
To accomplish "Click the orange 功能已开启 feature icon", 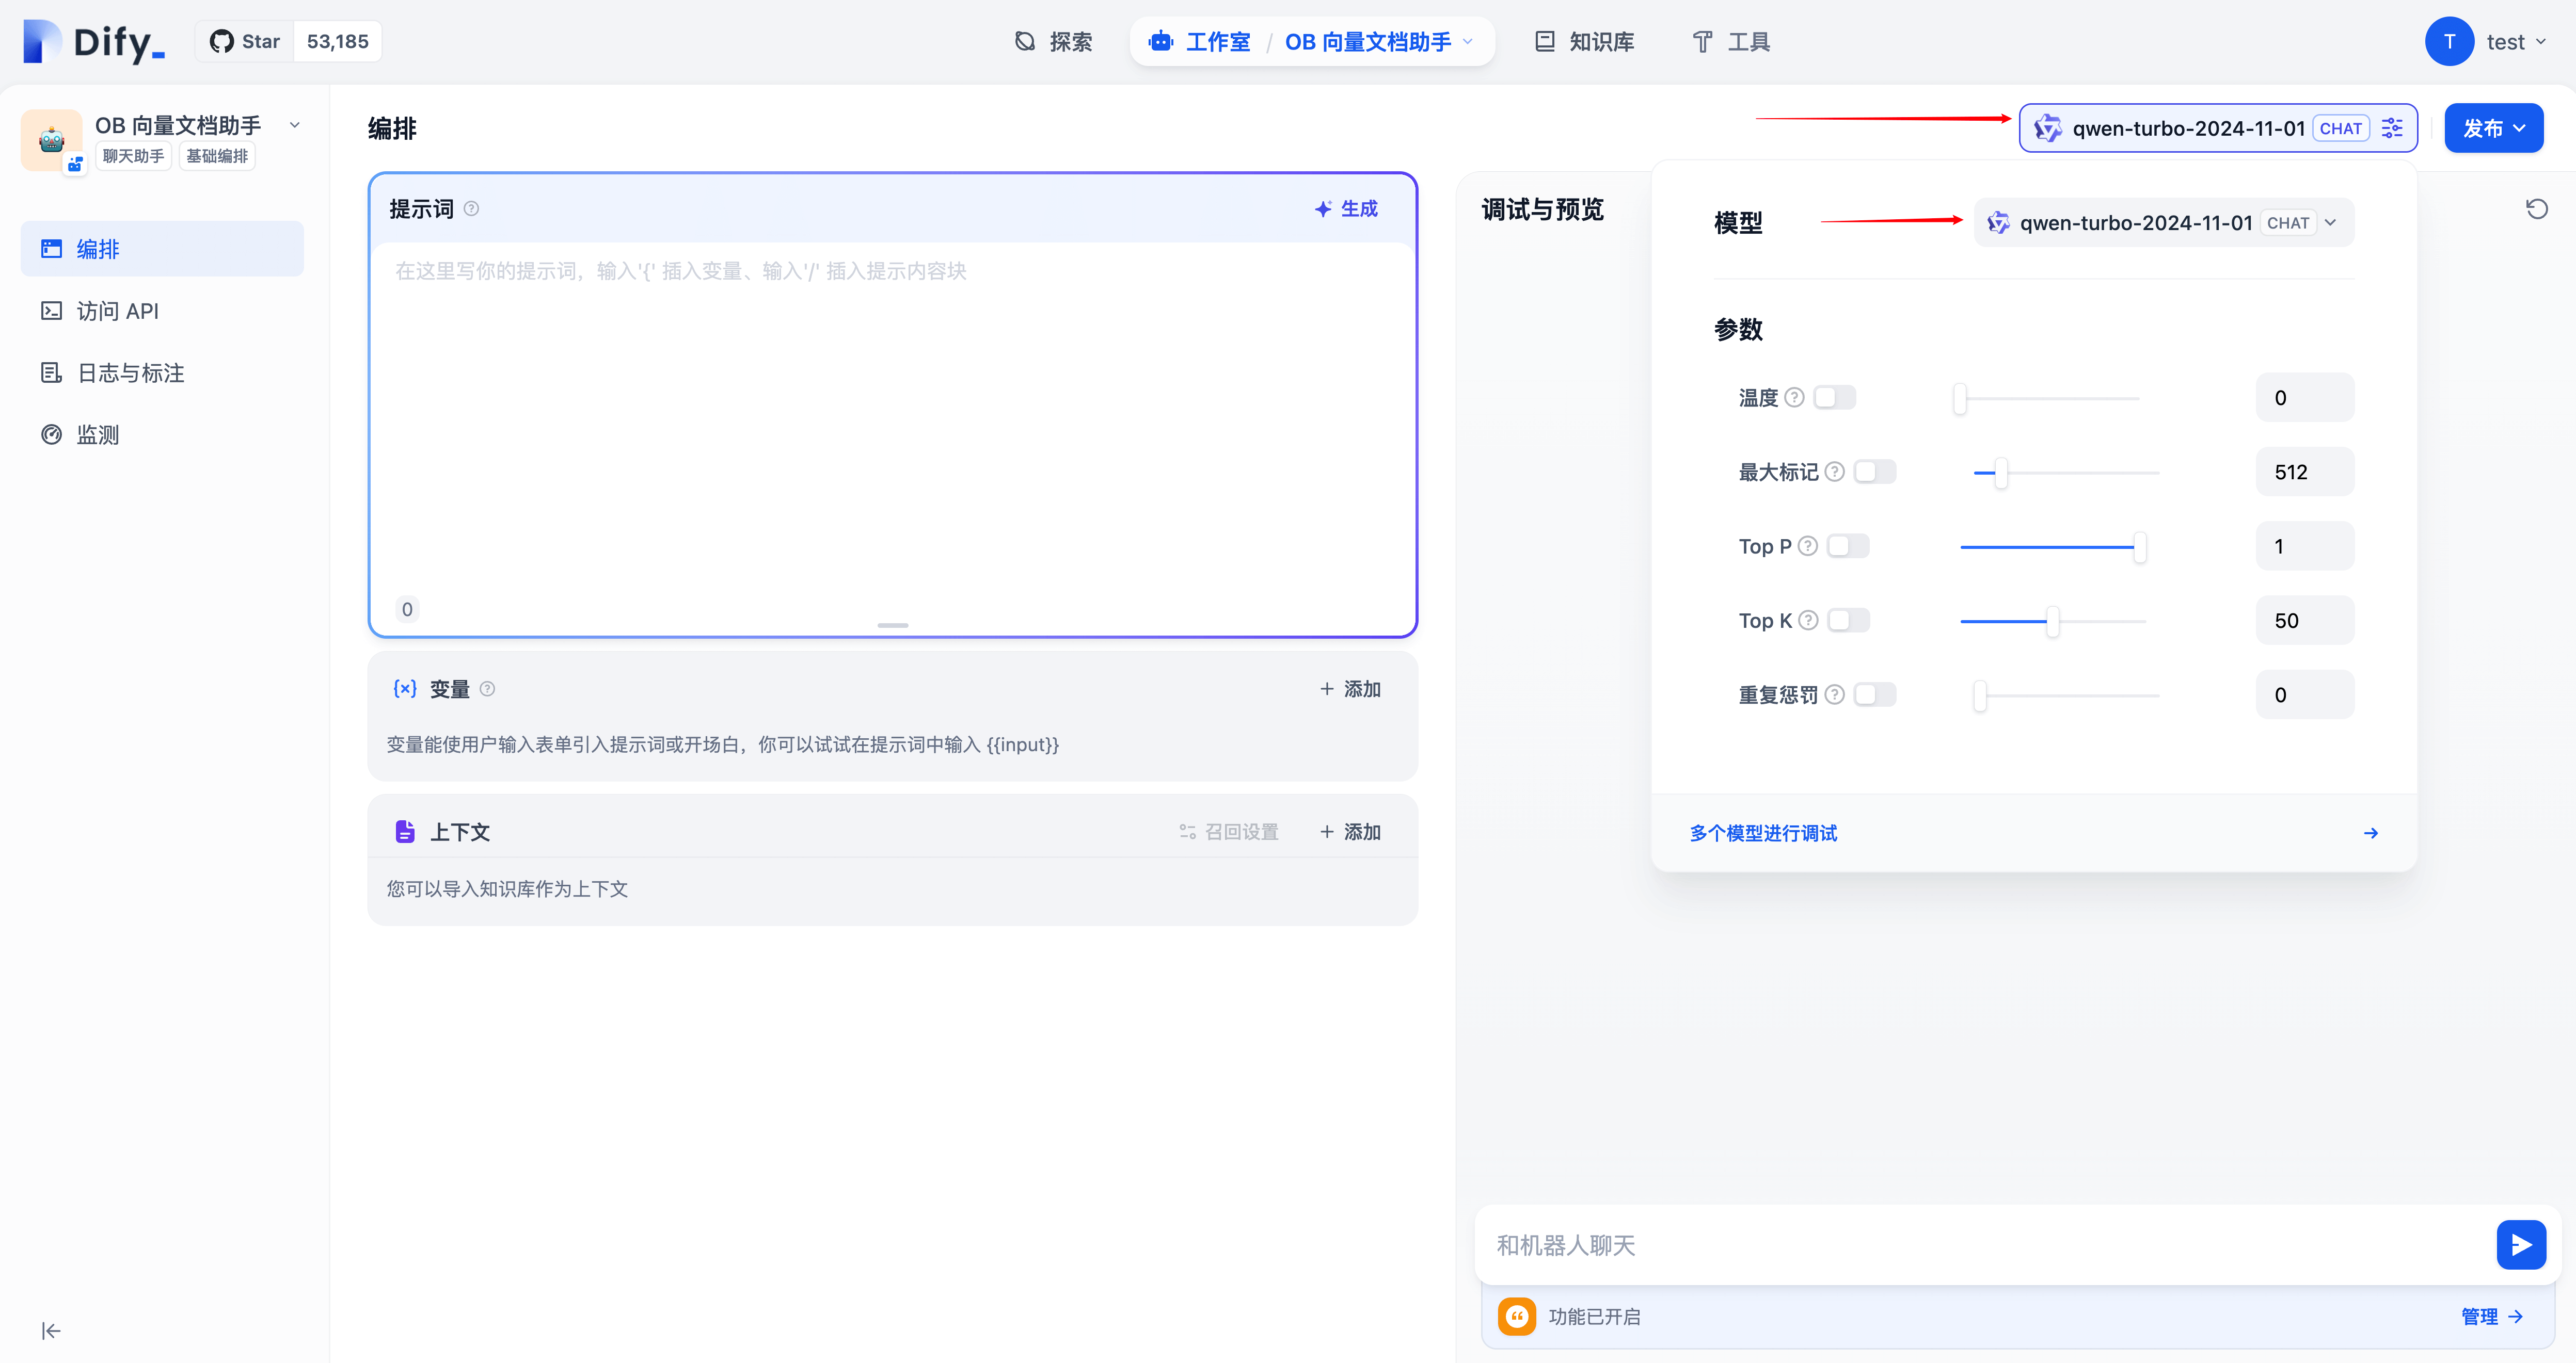I will tap(1516, 1316).
